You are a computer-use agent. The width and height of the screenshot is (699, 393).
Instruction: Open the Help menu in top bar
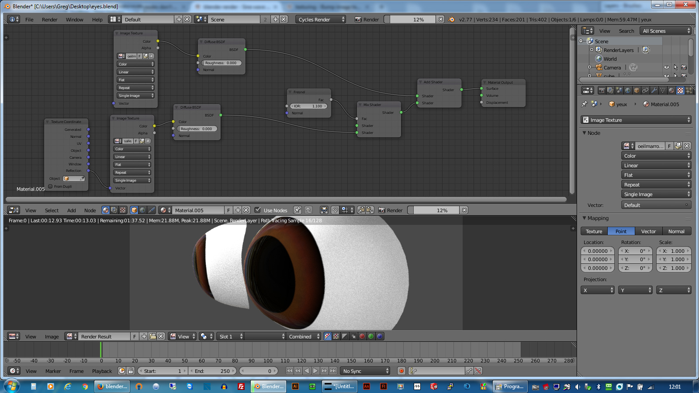[x=97, y=19]
